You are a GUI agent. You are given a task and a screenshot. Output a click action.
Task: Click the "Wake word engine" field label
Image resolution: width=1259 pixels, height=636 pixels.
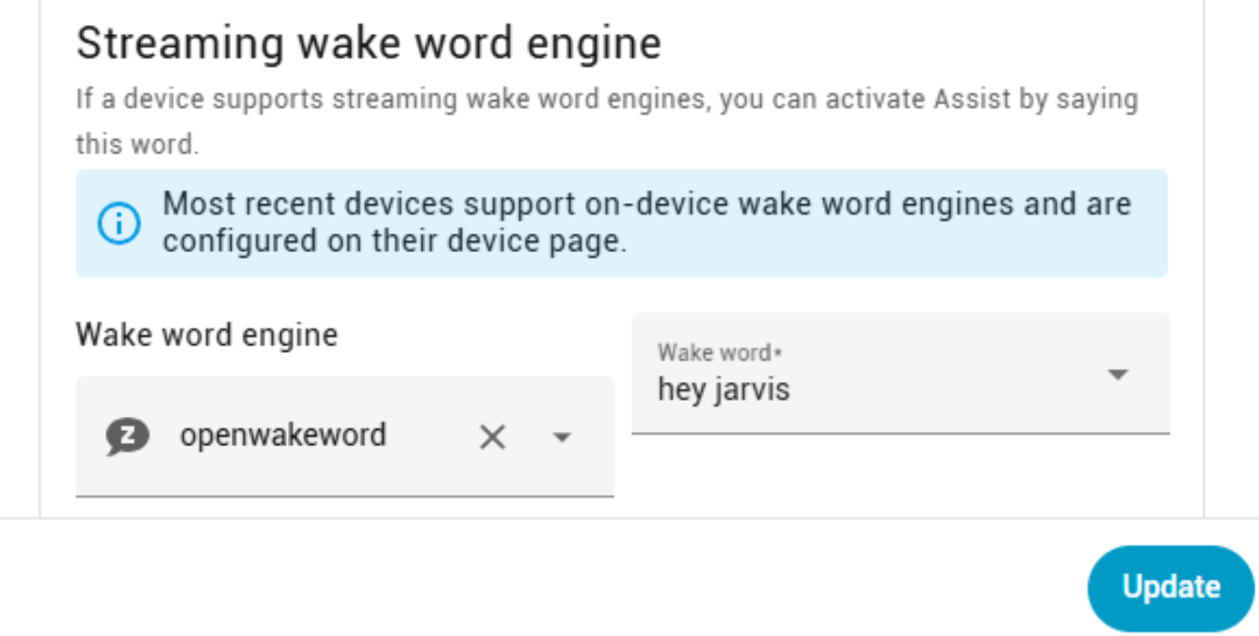coord(206,334)
